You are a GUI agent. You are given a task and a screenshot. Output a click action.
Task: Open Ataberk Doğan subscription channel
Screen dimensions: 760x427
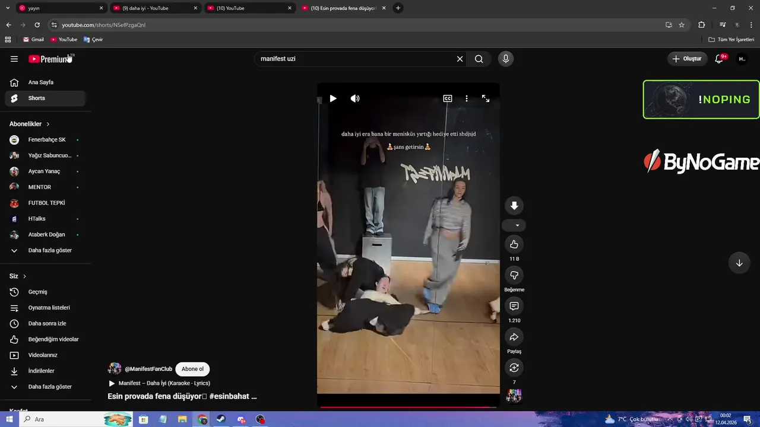point(46,235)
